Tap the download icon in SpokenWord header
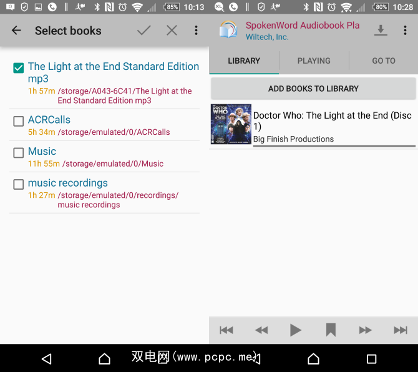The width and height of the screenshot is (418, 372). pyautogui.click(x=381, y=30)
